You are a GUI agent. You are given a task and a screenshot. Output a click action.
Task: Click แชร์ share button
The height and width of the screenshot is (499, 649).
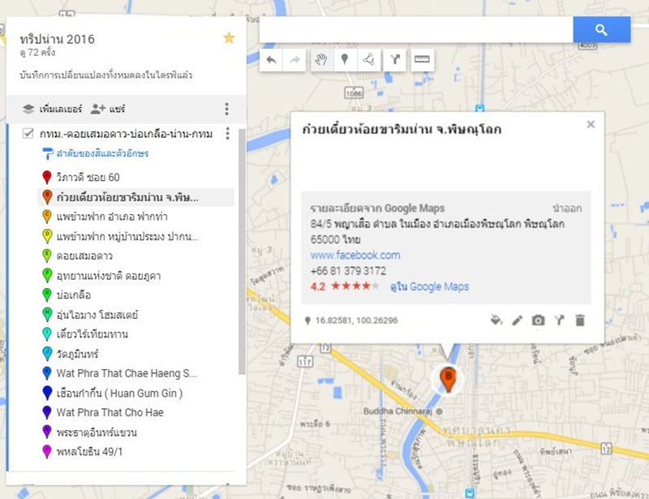click(108, 109)
